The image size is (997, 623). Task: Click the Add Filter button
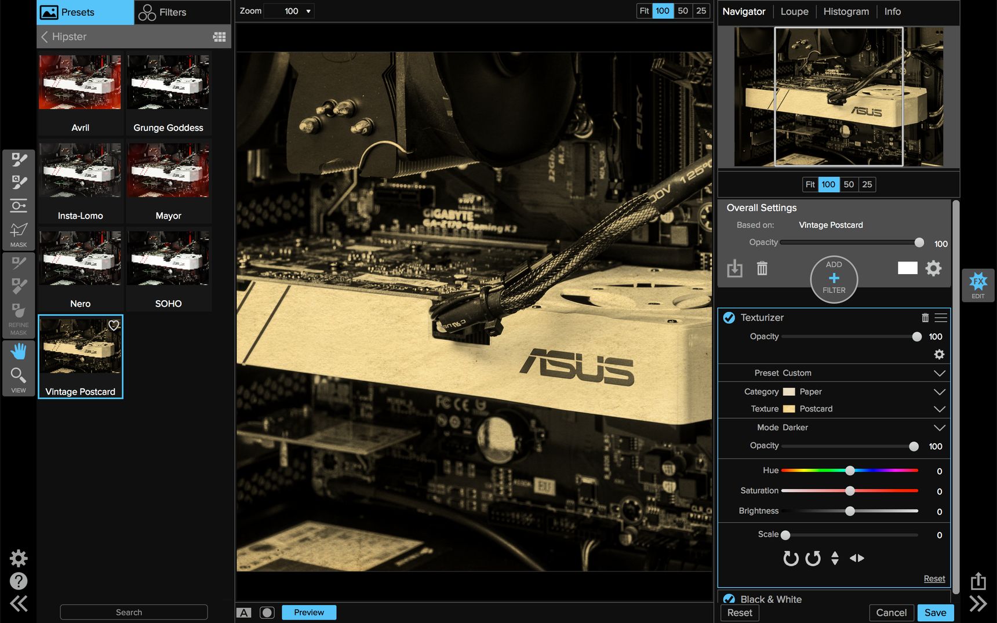834,279
